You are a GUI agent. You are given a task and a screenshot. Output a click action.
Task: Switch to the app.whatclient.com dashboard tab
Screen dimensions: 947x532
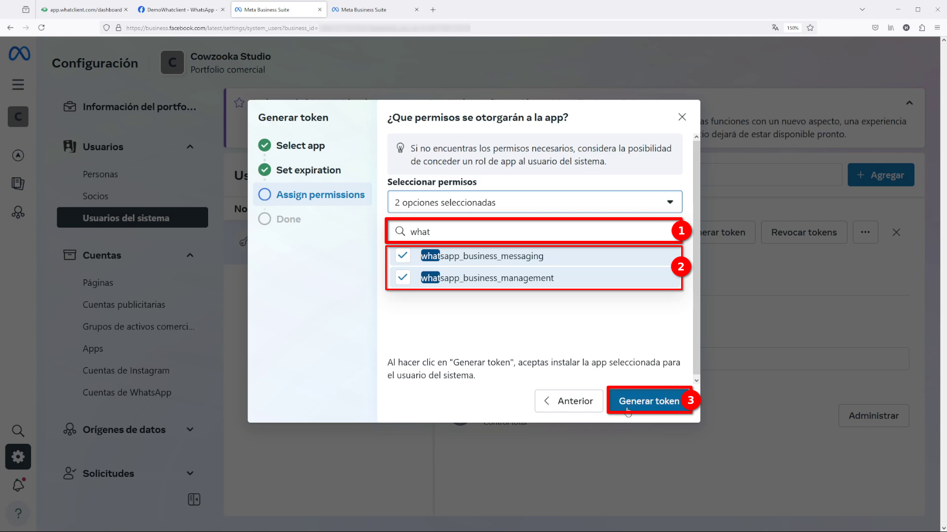84,9
